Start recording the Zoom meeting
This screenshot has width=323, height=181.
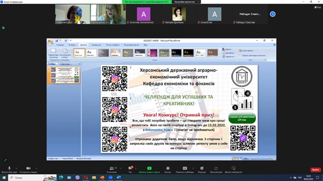pos(168,170)
